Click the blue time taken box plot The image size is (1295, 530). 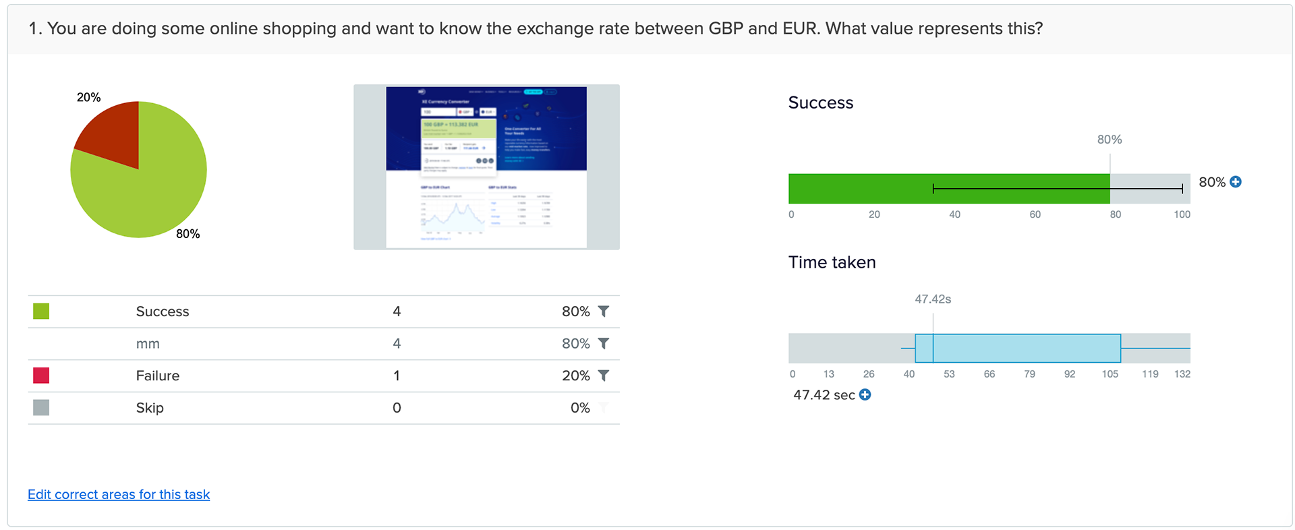click(1018, 348)
